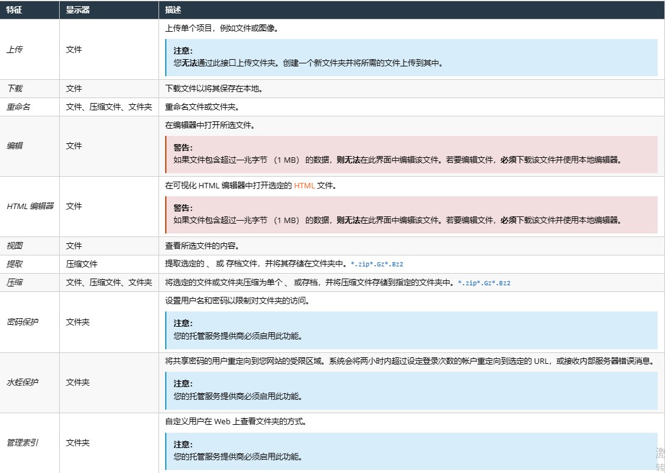This screenshot has height=473, width=665.
Task: Click 文件 in the 编辑 row
Action: coord(74,146)
